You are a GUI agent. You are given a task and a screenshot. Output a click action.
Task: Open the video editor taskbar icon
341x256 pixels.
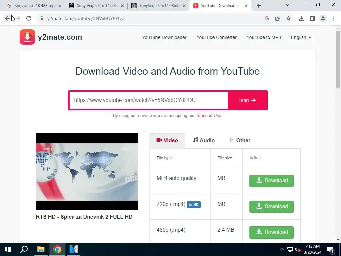tap(74, 249)
